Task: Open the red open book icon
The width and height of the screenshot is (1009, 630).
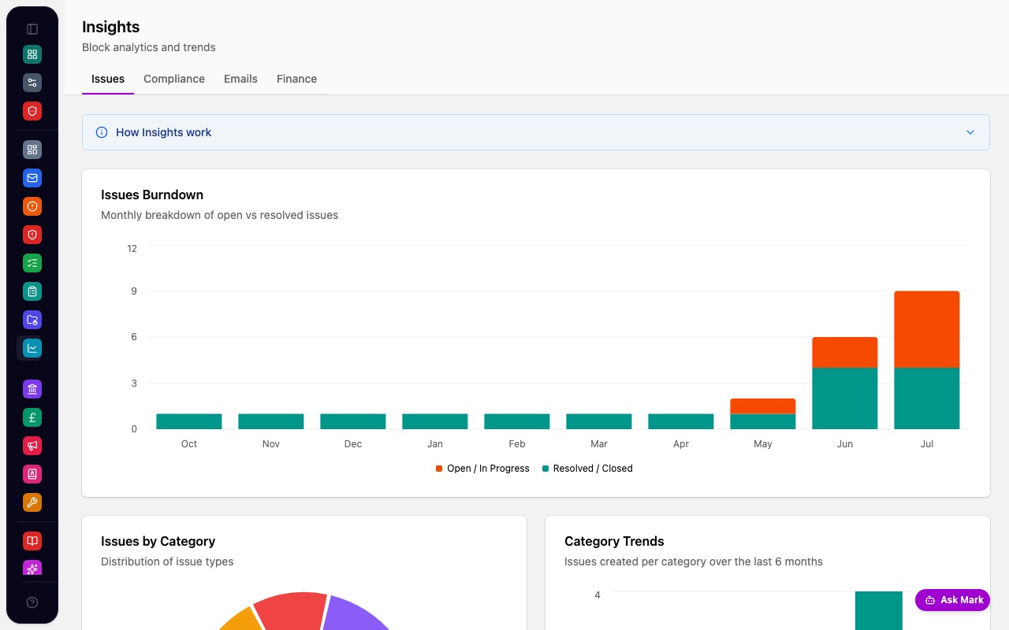Action: (x=32, y=541)
